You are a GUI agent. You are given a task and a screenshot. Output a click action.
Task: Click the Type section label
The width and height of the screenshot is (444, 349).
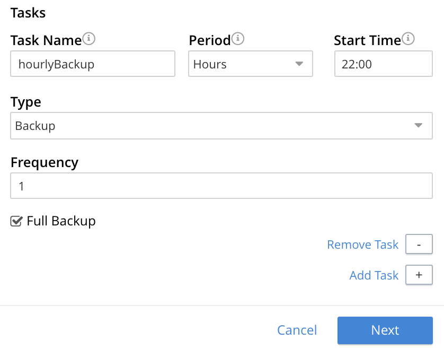pyautogui.click(x=24, y=101)
